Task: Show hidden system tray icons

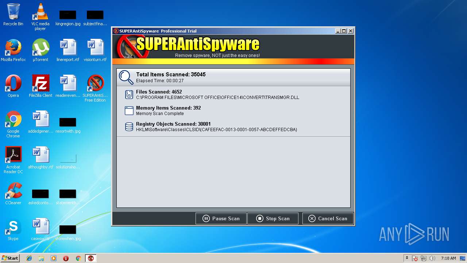Action: 407,258
